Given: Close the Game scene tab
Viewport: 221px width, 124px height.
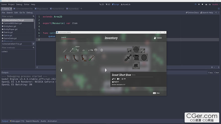Looking at the screenshot, I should click(x=11, y=9).
